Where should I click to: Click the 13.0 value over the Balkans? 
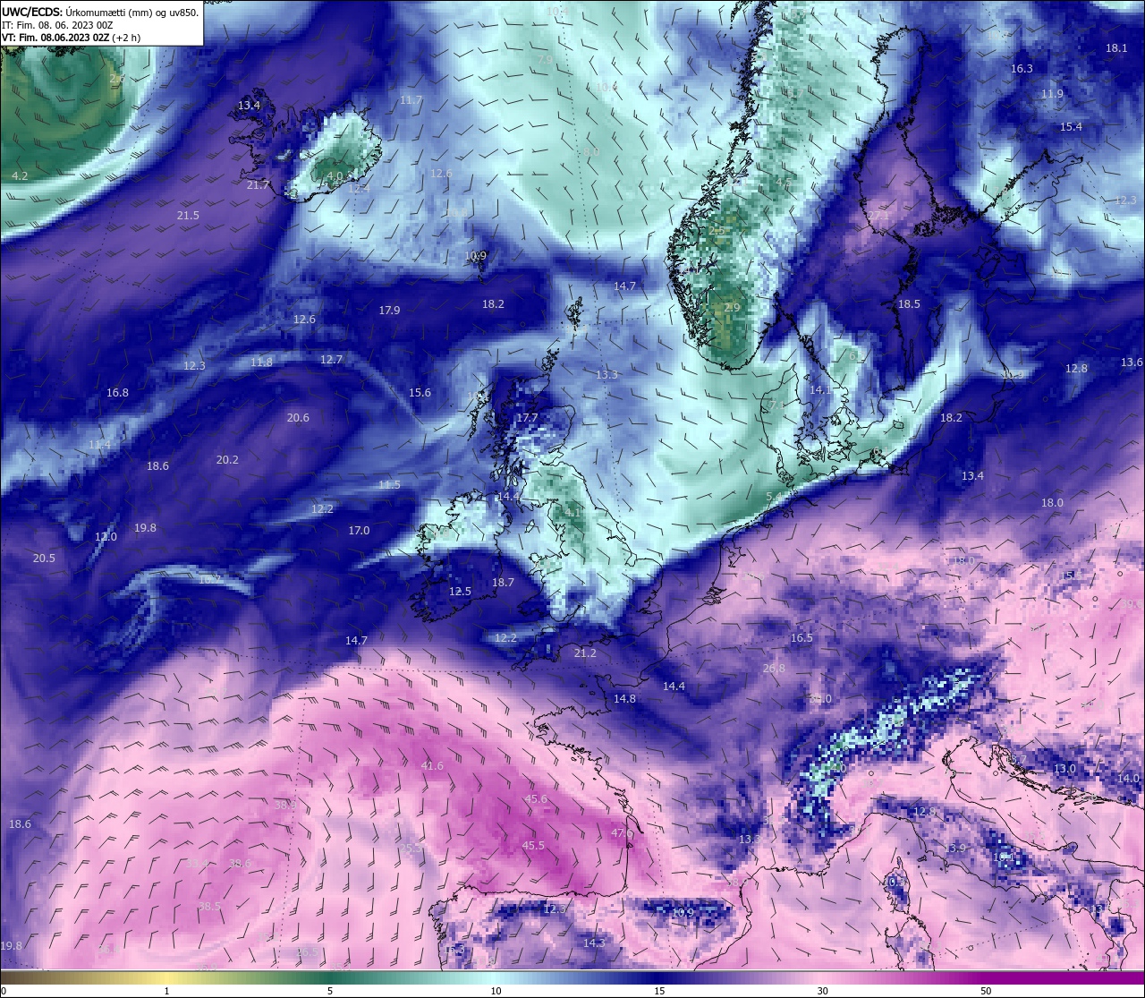[x=1064, y=769]
